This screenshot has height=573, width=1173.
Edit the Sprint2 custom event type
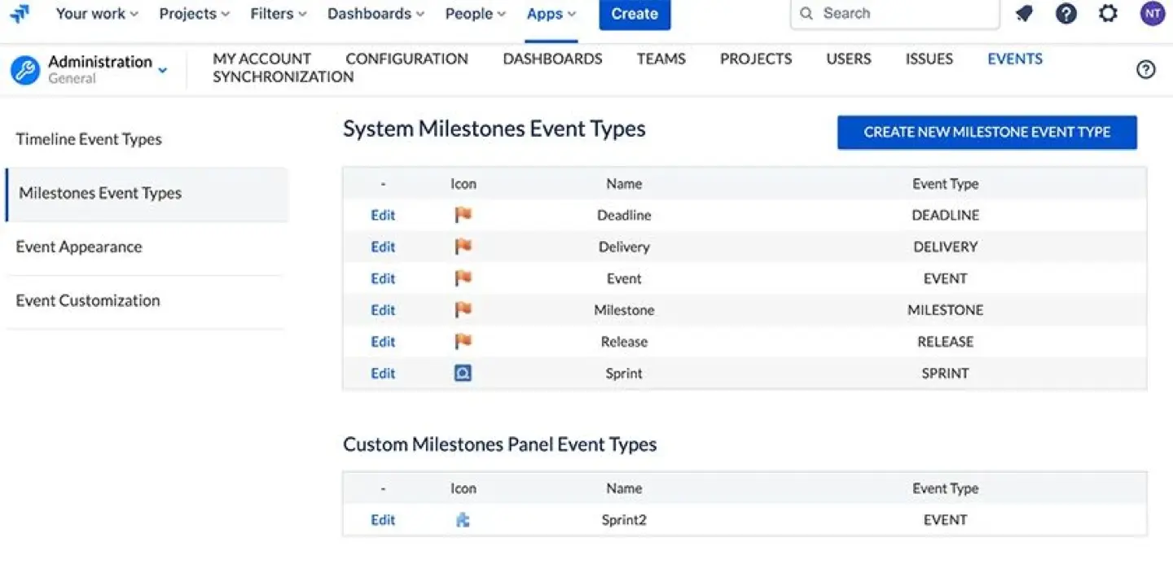(x=383, y=520)
